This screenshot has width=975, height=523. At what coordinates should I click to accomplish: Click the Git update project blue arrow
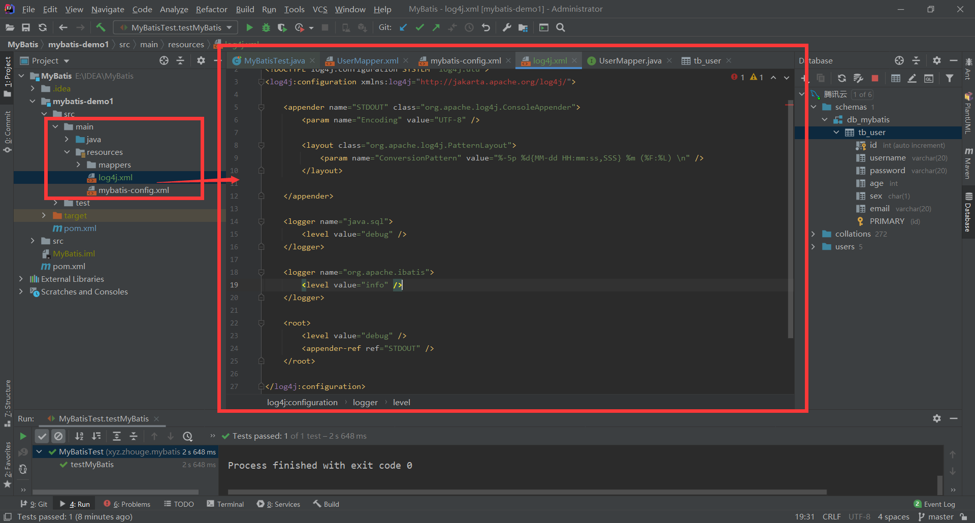coord(403,27)
